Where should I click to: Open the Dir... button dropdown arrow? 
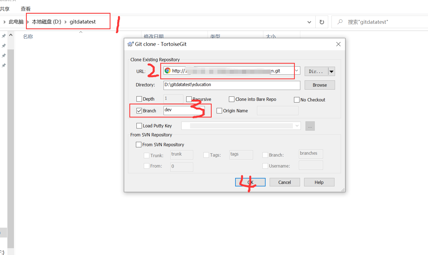click(x=331, y=72)
